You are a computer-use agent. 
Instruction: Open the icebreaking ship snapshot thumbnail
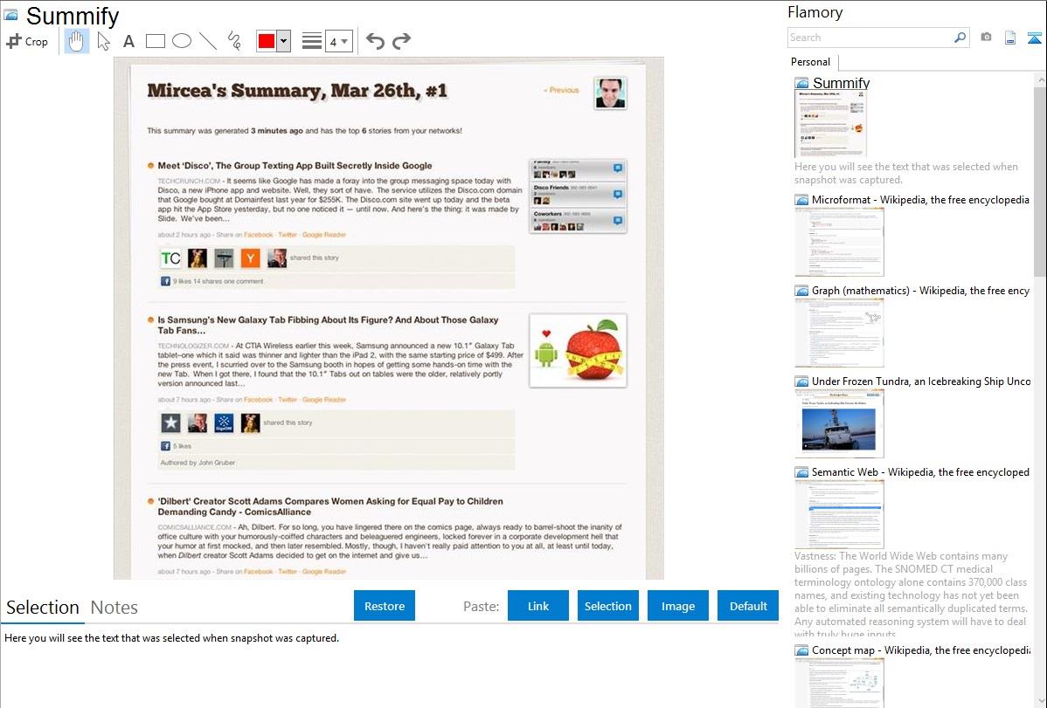point(839,423)
